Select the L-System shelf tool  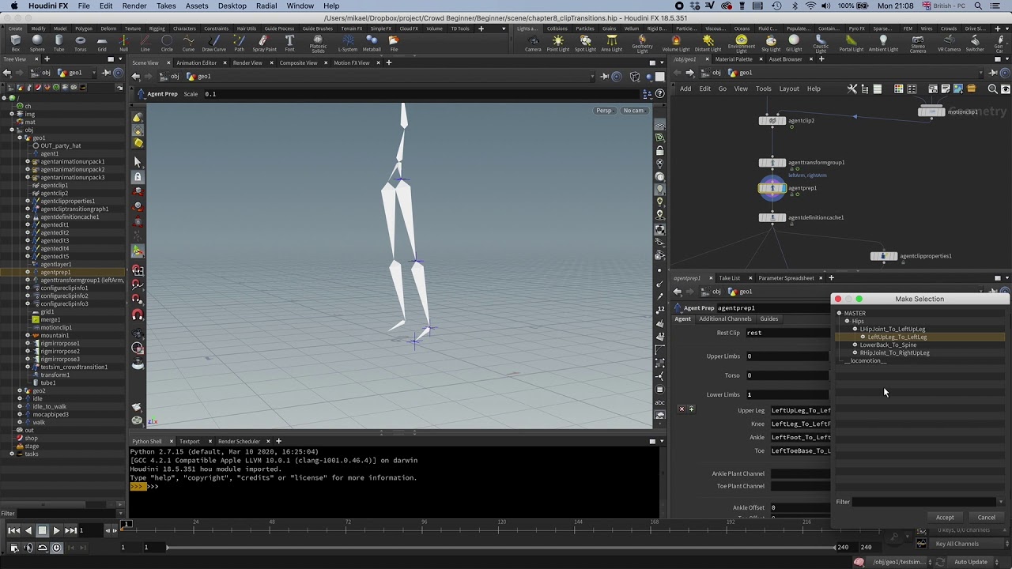coord(348,43)
